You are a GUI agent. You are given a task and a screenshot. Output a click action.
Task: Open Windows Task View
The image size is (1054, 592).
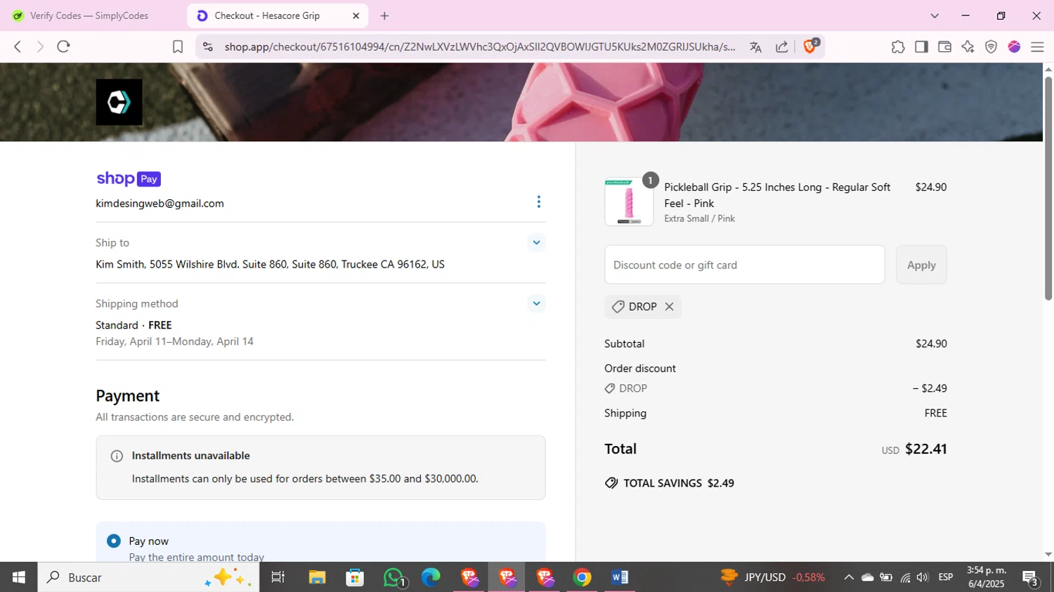278,577
